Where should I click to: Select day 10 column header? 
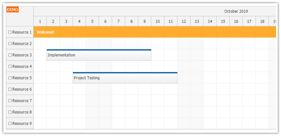pyautogui.click(x=157, y=22)
